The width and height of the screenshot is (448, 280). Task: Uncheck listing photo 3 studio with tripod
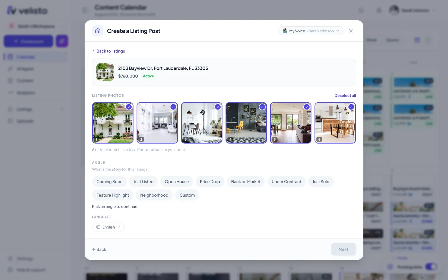218,107
